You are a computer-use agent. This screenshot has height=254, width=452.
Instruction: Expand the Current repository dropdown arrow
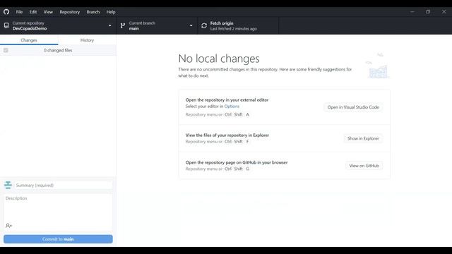click(x=110, y=25)
